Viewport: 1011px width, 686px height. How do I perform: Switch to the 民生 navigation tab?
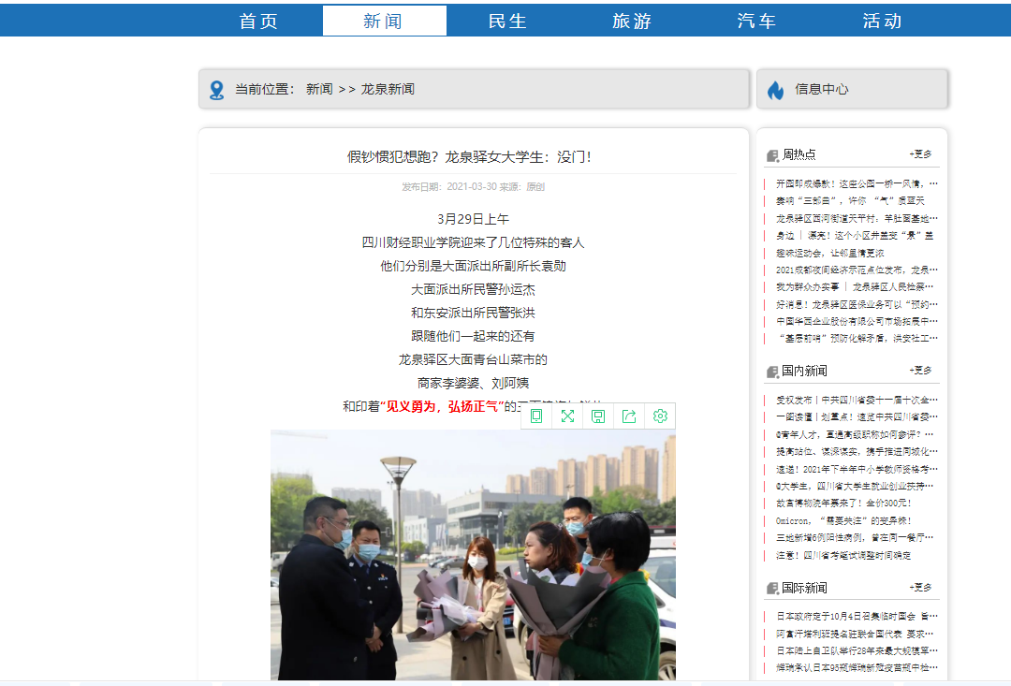[508, 22]
